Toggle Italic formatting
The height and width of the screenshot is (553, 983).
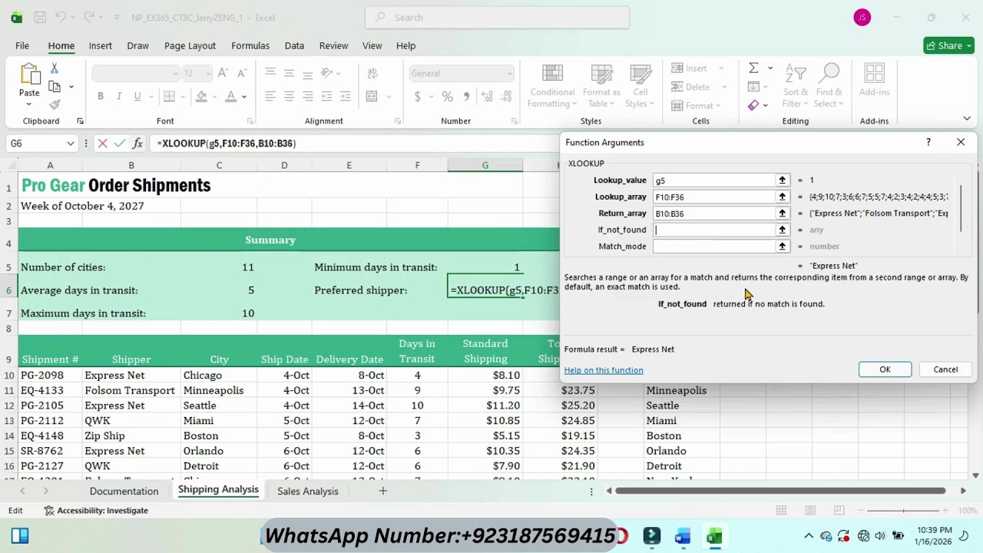(119, 96)
